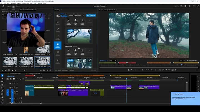The image size is (200, 112).
Task: Open GenBridge Image Generator sidebar item
Action: 58,37
